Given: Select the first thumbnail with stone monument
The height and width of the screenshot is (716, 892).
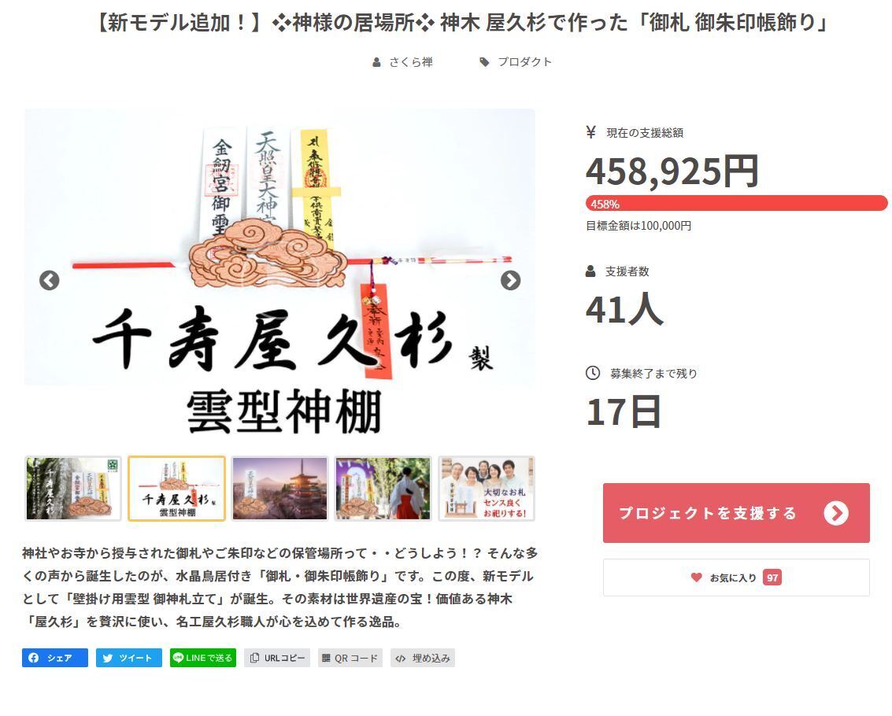Looking at the screenshot, I should pyautogui.click(x=73, y=489).
